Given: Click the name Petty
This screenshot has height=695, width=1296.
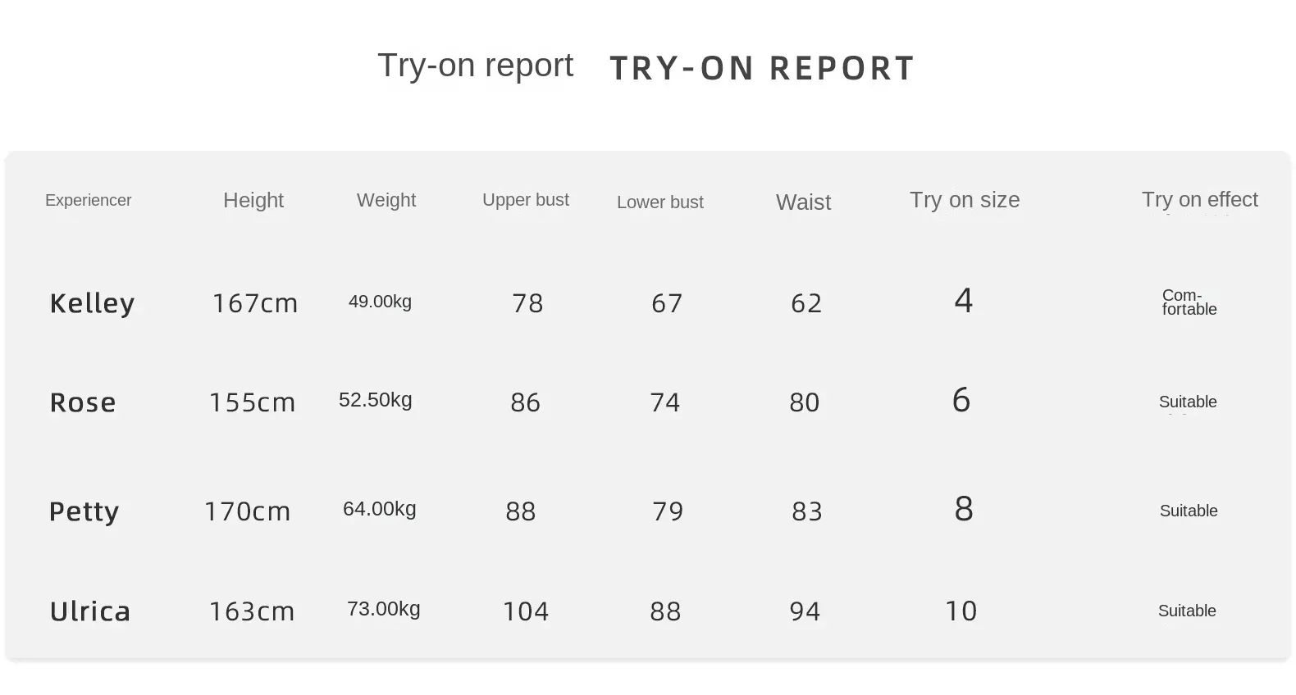Looking at the screenshot, I should 84,511.
